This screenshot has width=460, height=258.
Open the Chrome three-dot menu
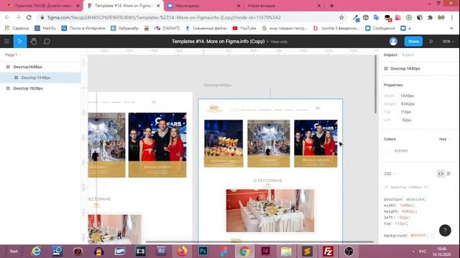pyautogui.click(x=452, y=17)
